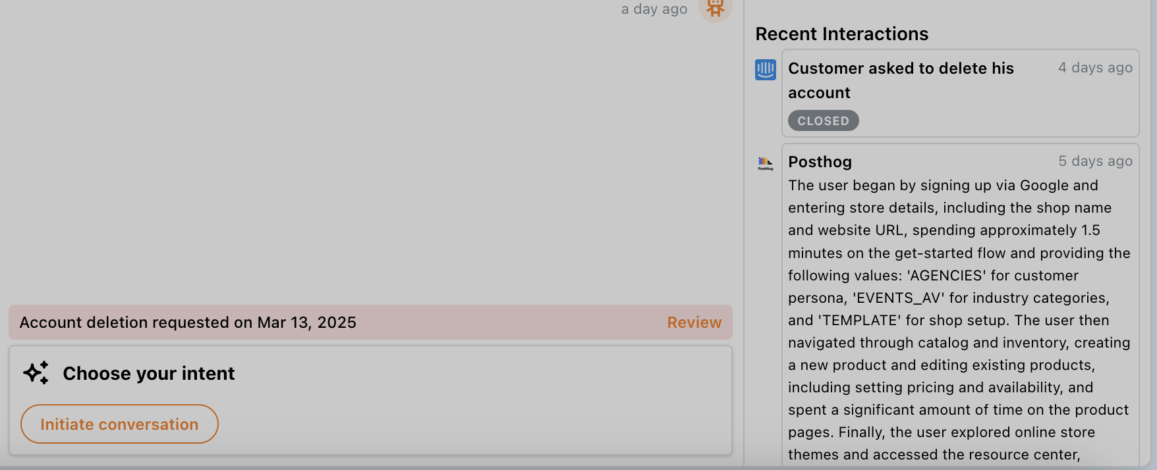The image size is (1157, 470).
Task: Click the '5 days ago' timestamp
Action: (1095, 161)
